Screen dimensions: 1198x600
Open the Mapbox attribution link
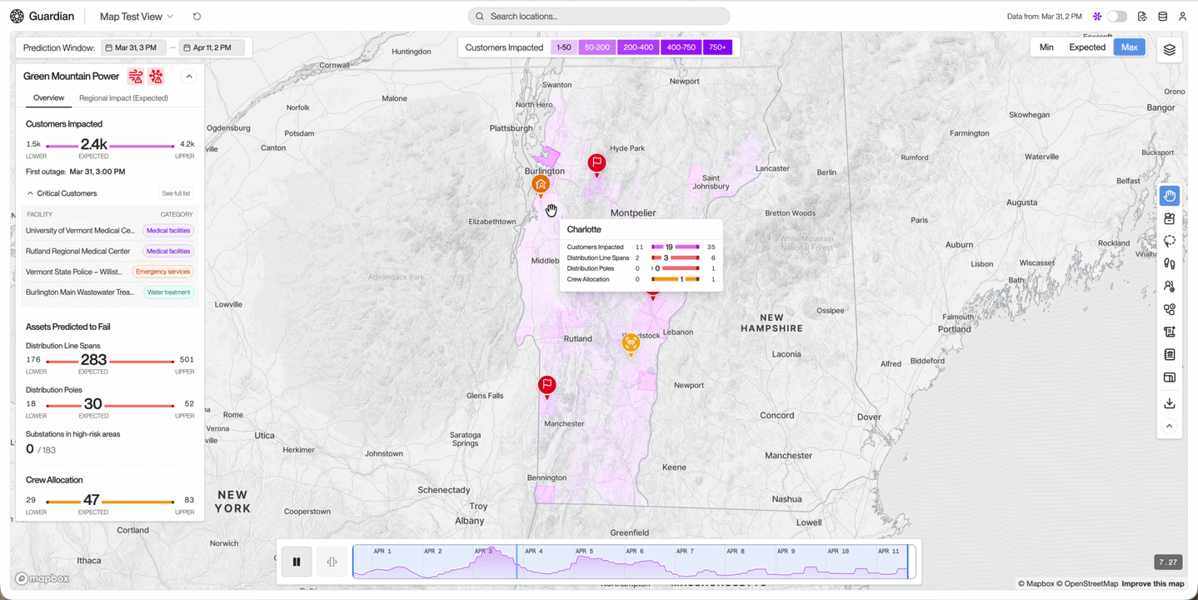tap(1036, 584)
